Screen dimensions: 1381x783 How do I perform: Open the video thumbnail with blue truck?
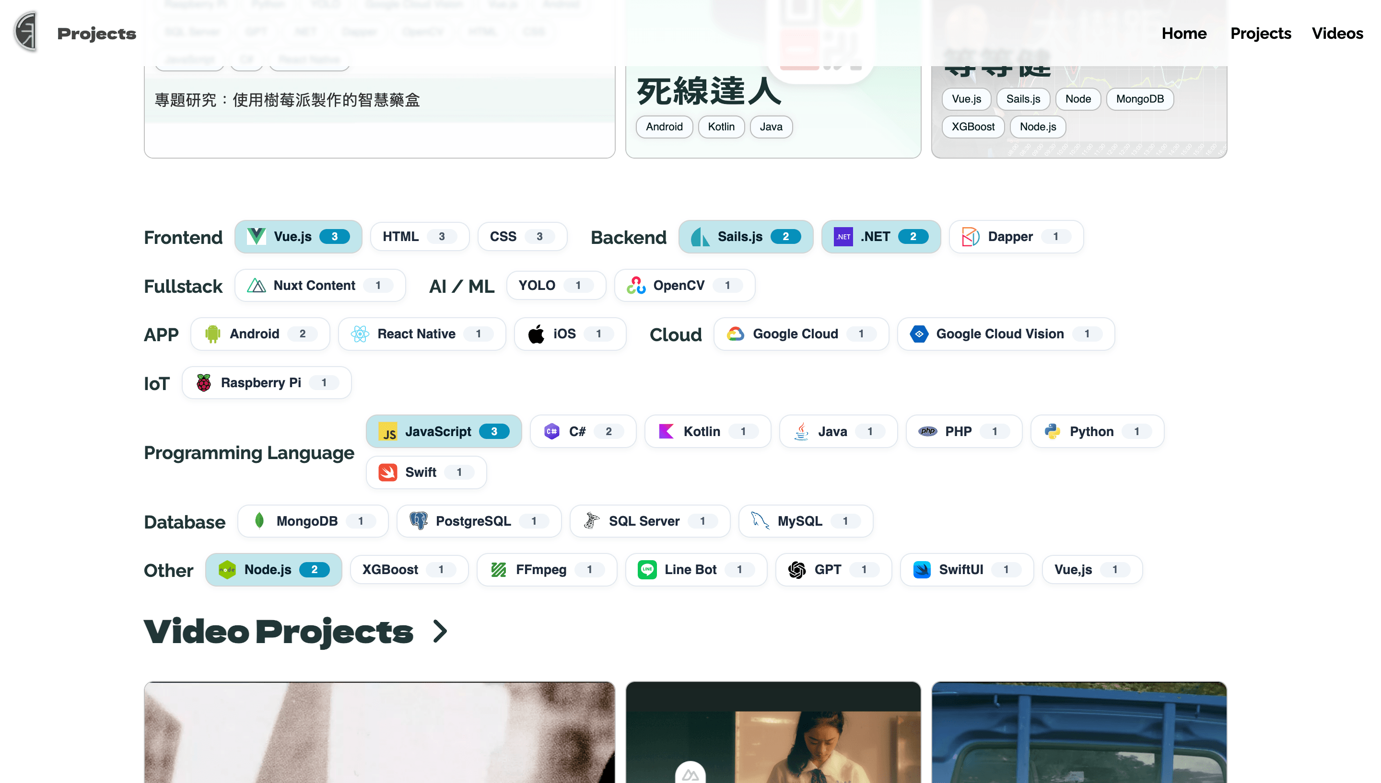tap(1079, 732)
